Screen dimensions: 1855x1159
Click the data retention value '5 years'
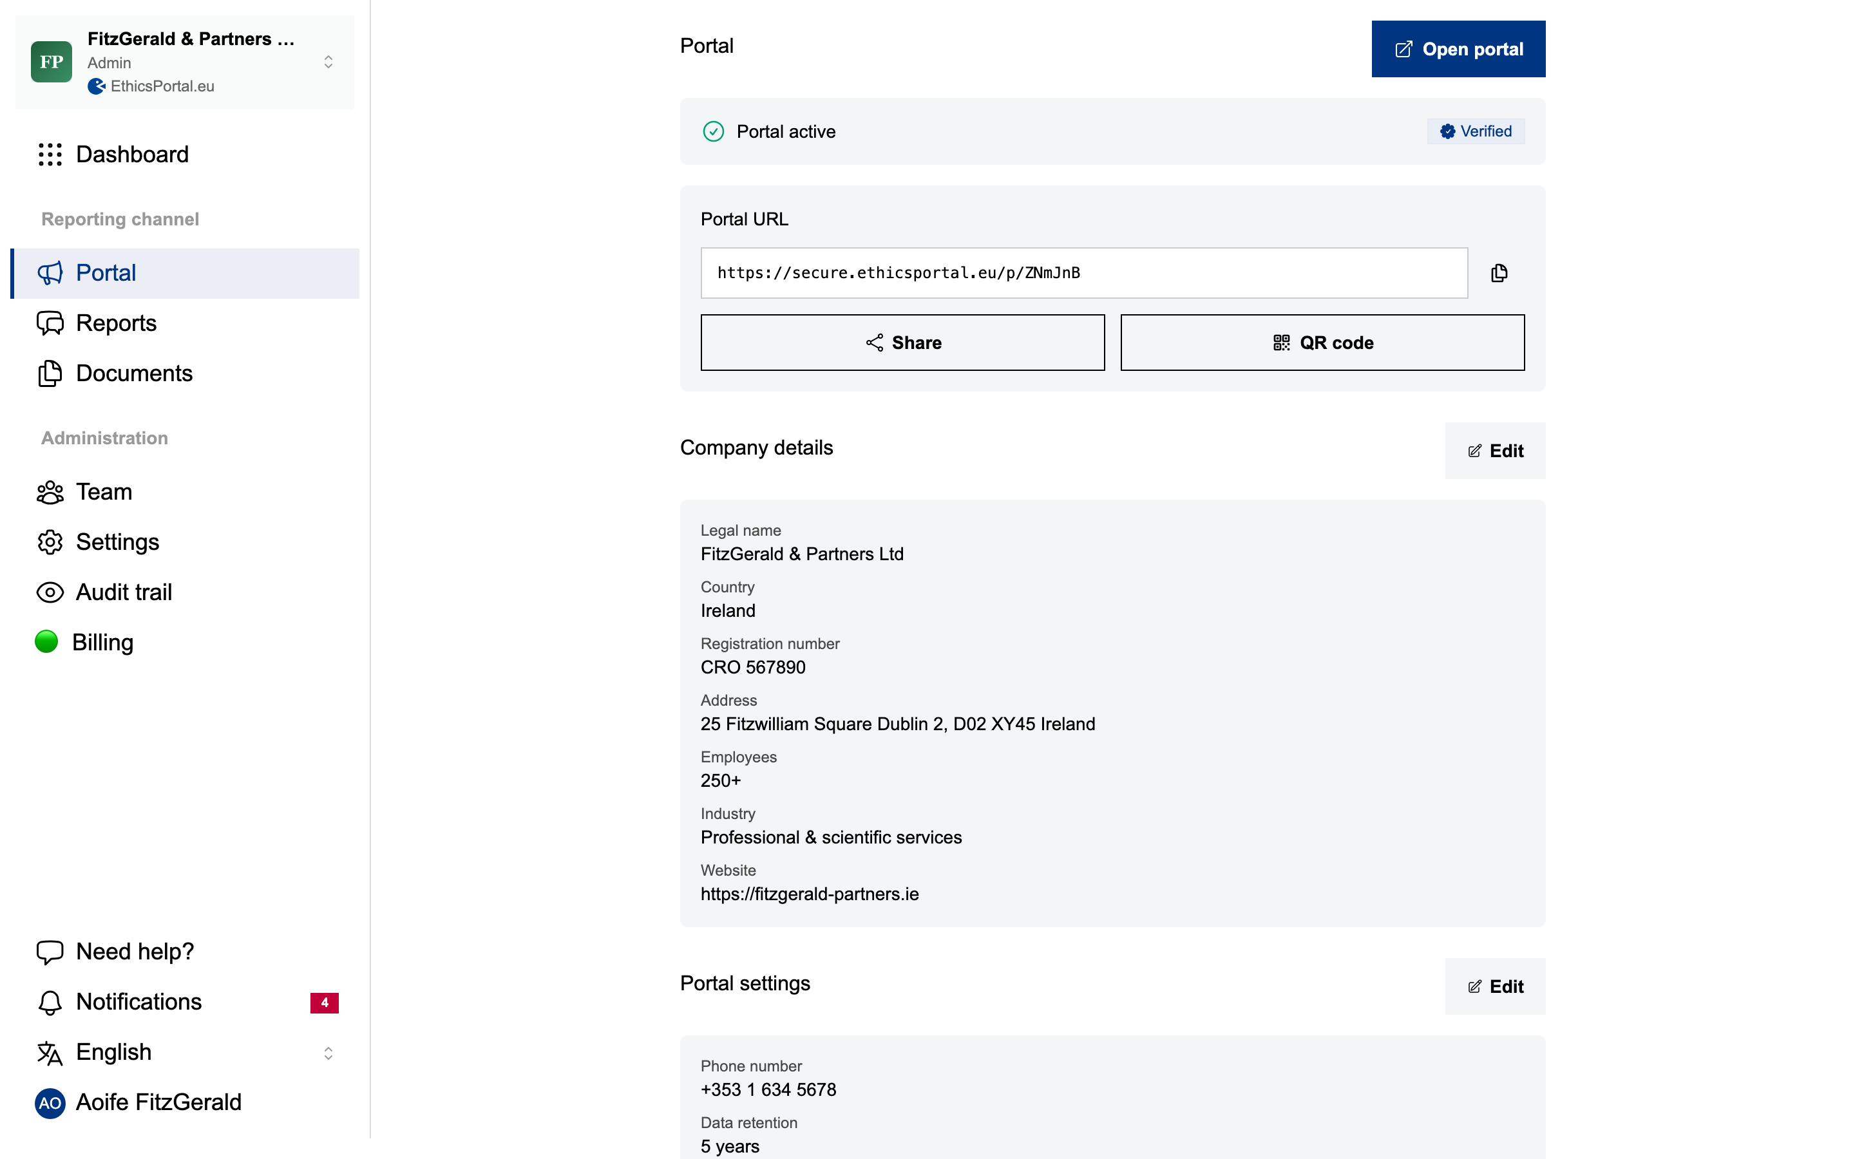point(730,1147)
